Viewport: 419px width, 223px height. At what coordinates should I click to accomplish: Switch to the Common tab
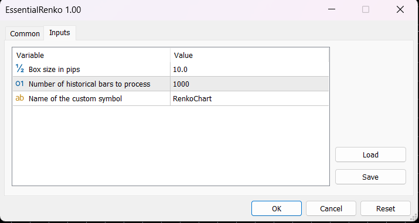click(25, 34)
